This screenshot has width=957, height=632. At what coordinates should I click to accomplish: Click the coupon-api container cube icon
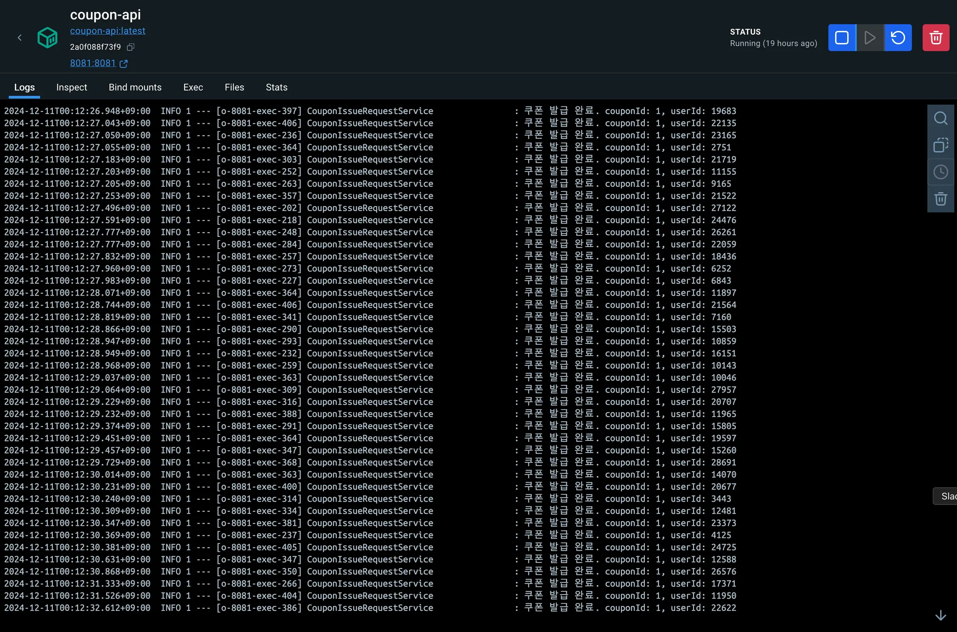[47, 38]
